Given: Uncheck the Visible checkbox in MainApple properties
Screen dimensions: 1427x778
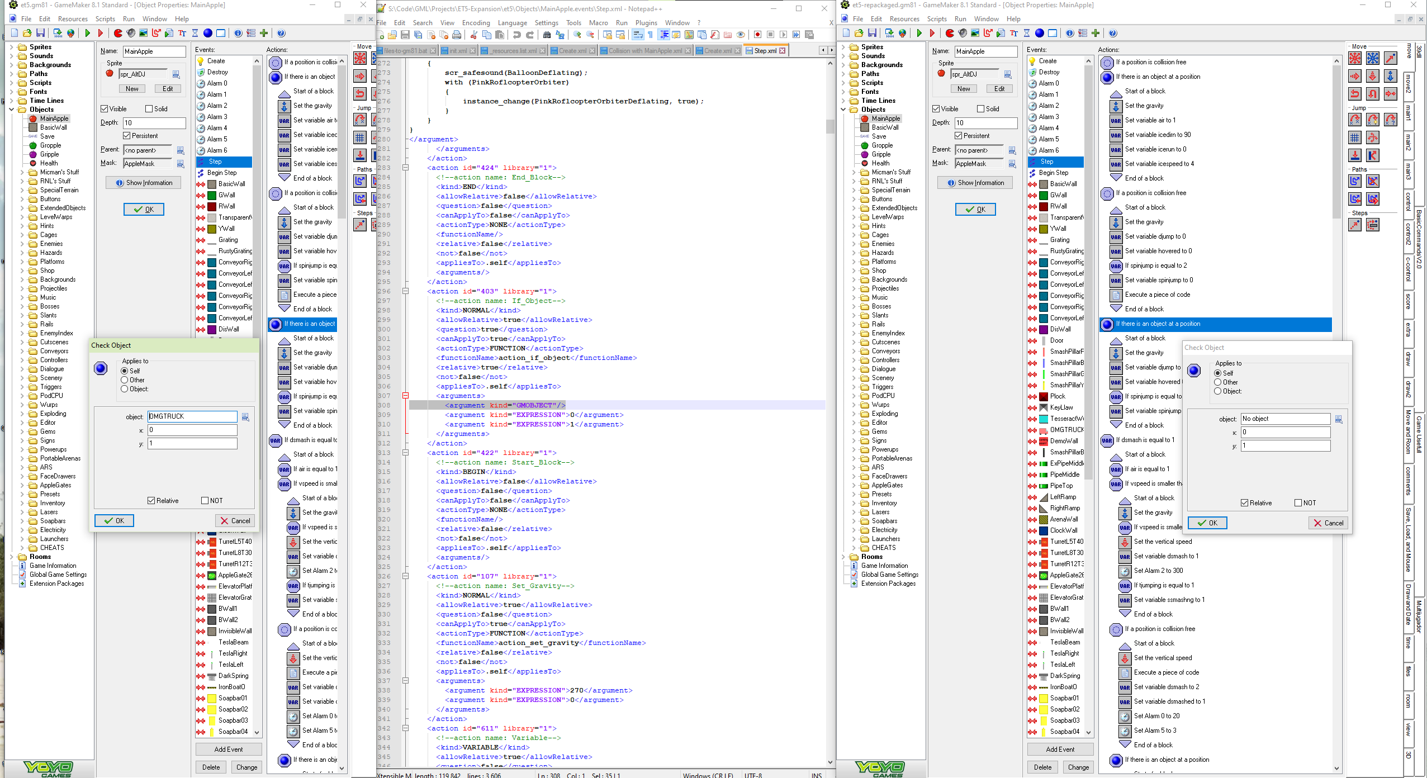Looking at the screenshot, I should point(105,108).
